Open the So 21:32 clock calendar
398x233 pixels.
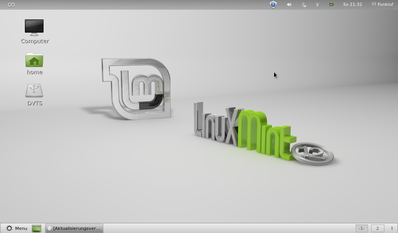pos(352,5)
